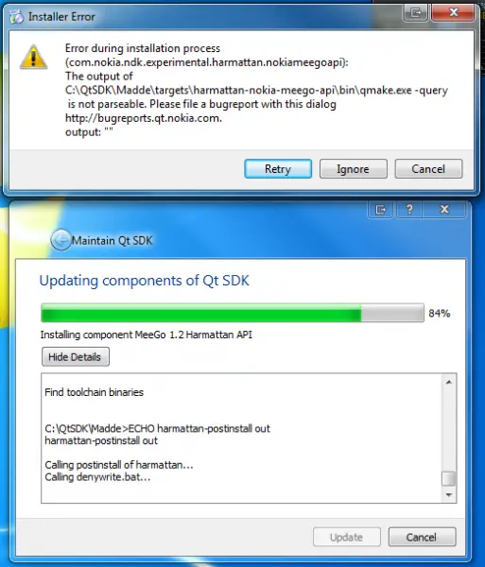Close the Installer Error window
Viewport: 485px width, 567px height.
pos(453,13)
